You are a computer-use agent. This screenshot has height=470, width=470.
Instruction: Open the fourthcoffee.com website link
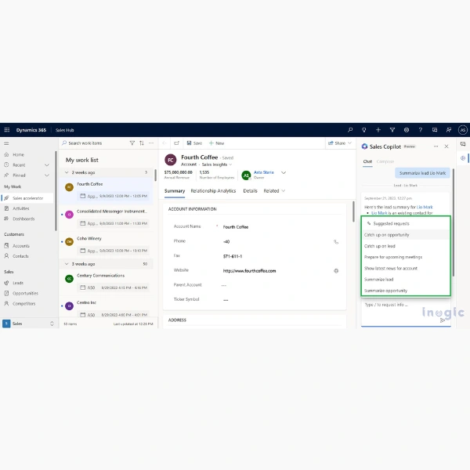249,271
